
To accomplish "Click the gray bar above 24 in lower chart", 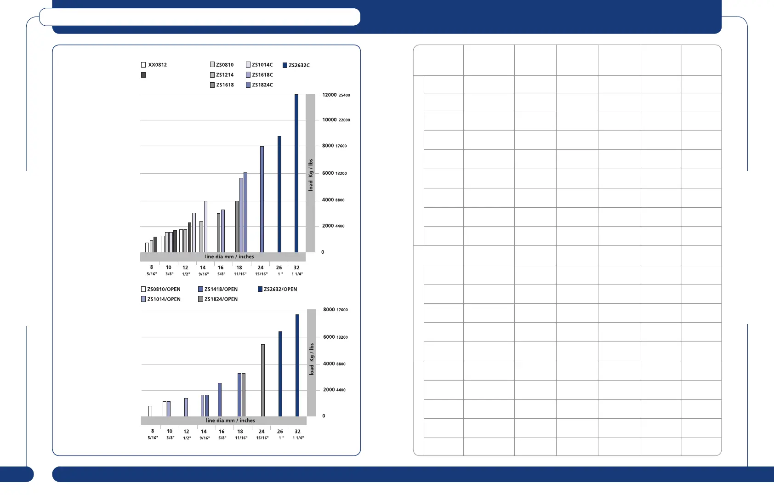I will coord(263,380).
